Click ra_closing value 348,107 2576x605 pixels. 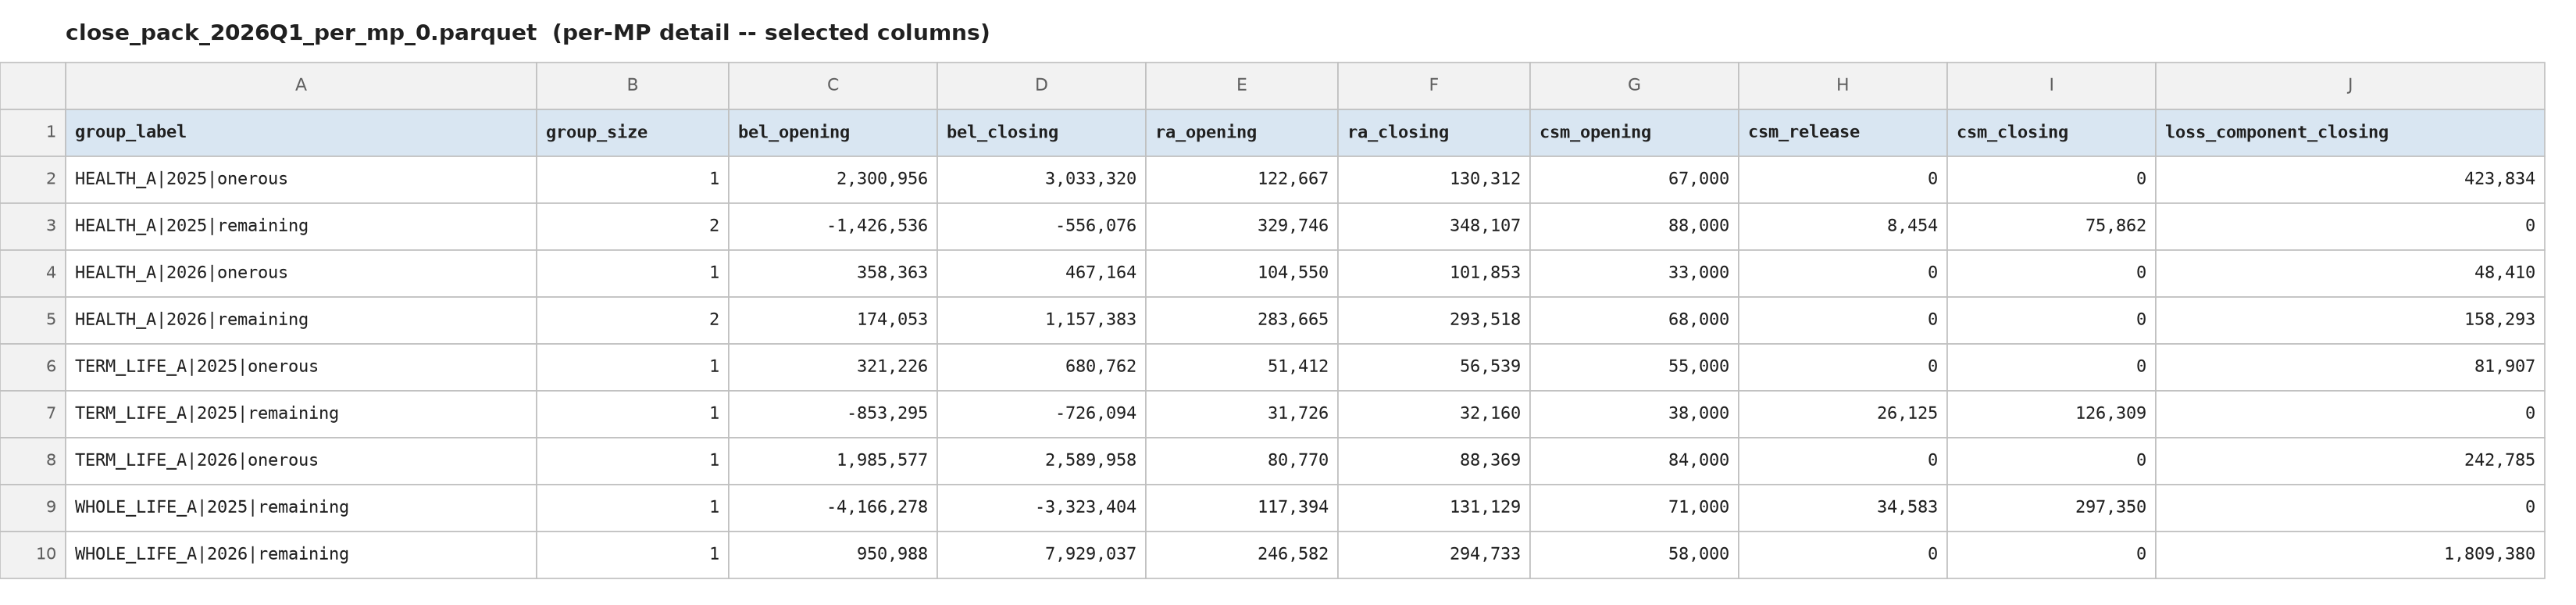(1434, 227)
